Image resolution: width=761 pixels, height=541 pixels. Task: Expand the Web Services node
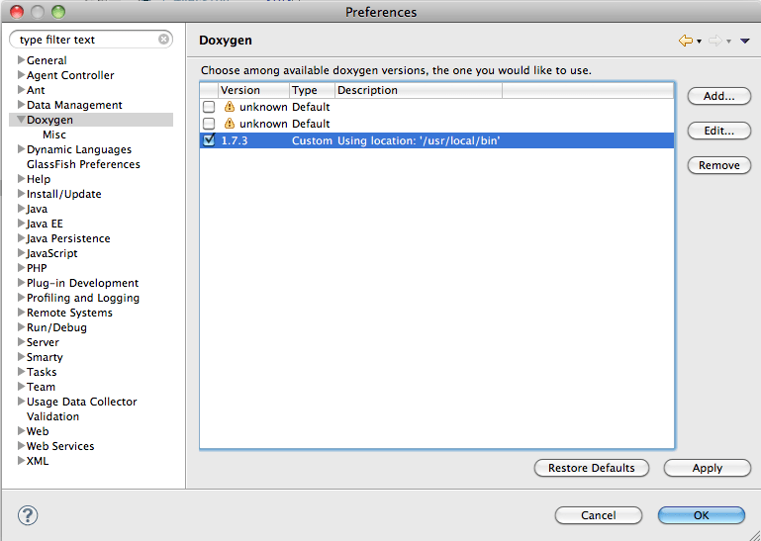click(21, 446)
